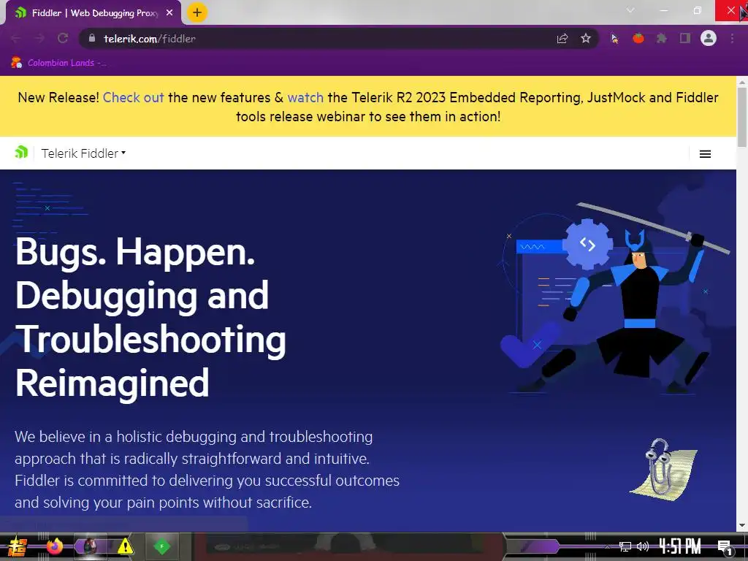Click the page vertical scrollbar thumb

coord(742,117)
